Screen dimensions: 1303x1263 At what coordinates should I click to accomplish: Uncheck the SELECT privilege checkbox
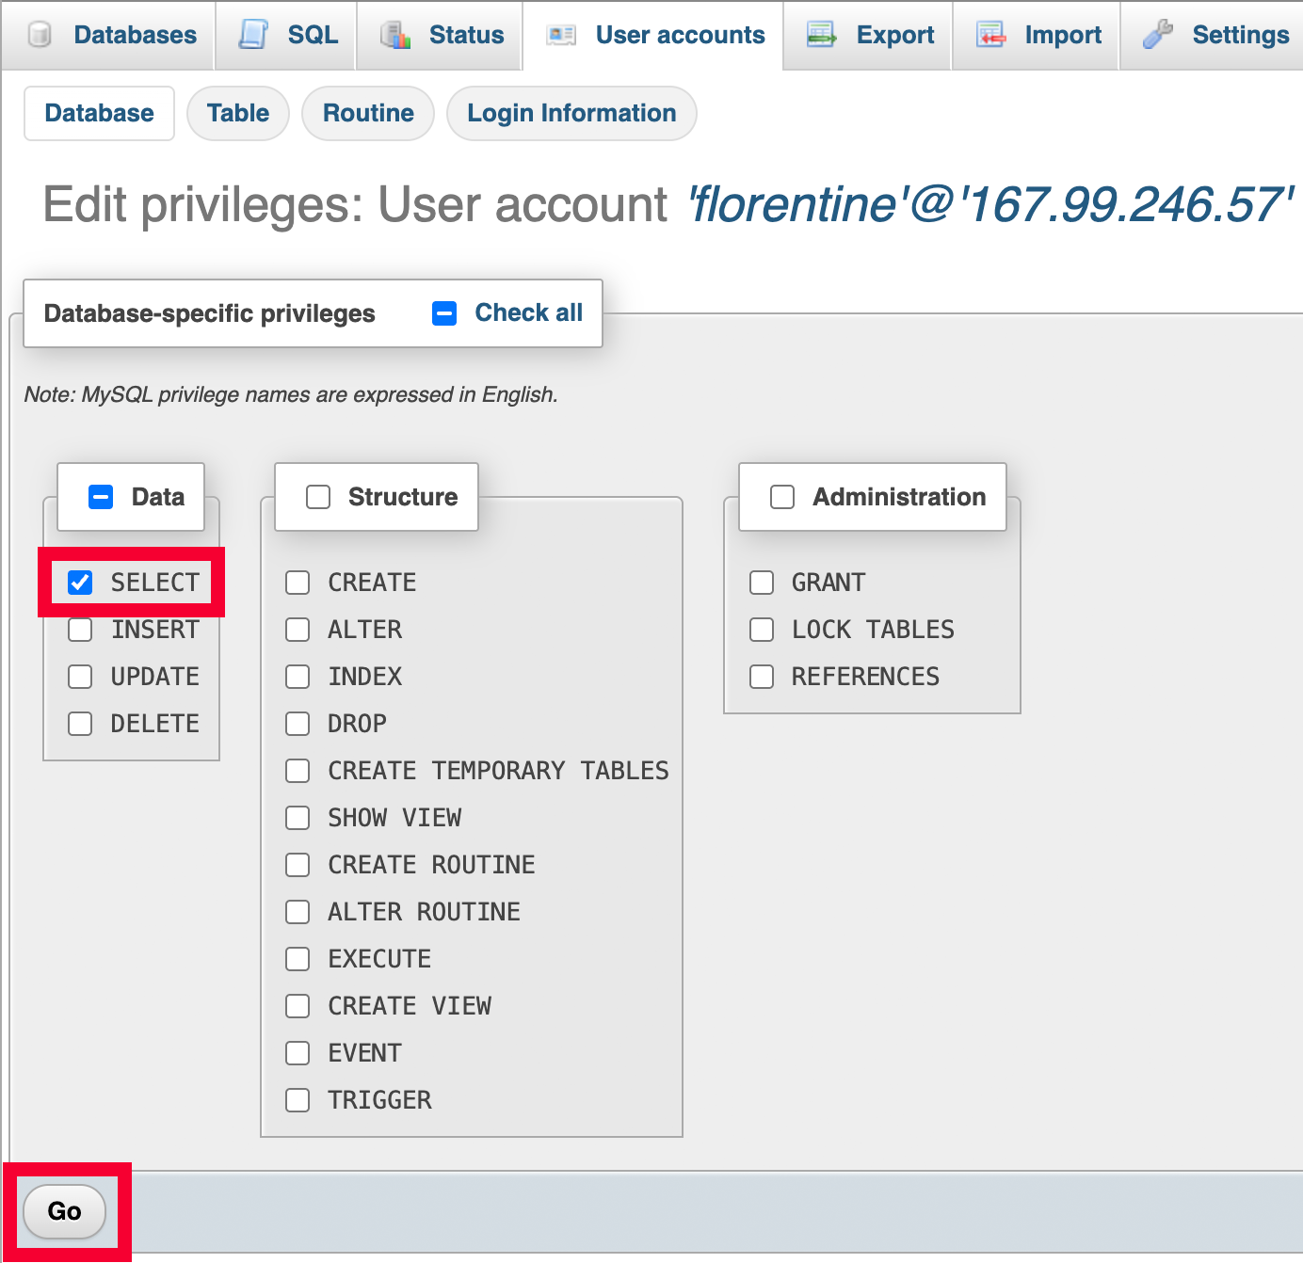80,583
